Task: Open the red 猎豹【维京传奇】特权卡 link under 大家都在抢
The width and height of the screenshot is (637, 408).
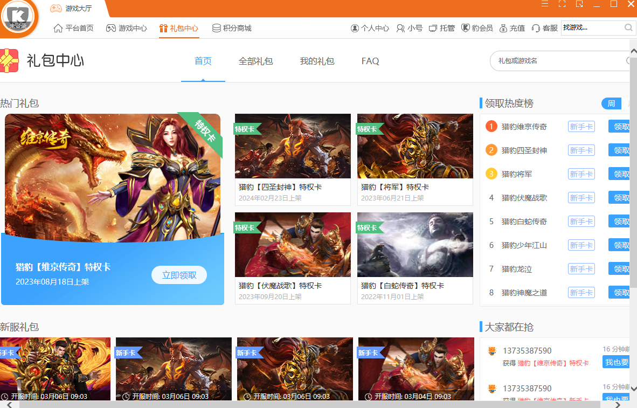Action: [x=553, y=363]
